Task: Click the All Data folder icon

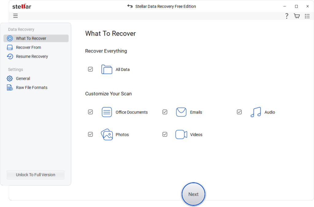Action: 107,69
